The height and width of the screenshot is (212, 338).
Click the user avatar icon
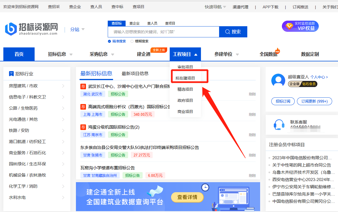coord(278,81)
